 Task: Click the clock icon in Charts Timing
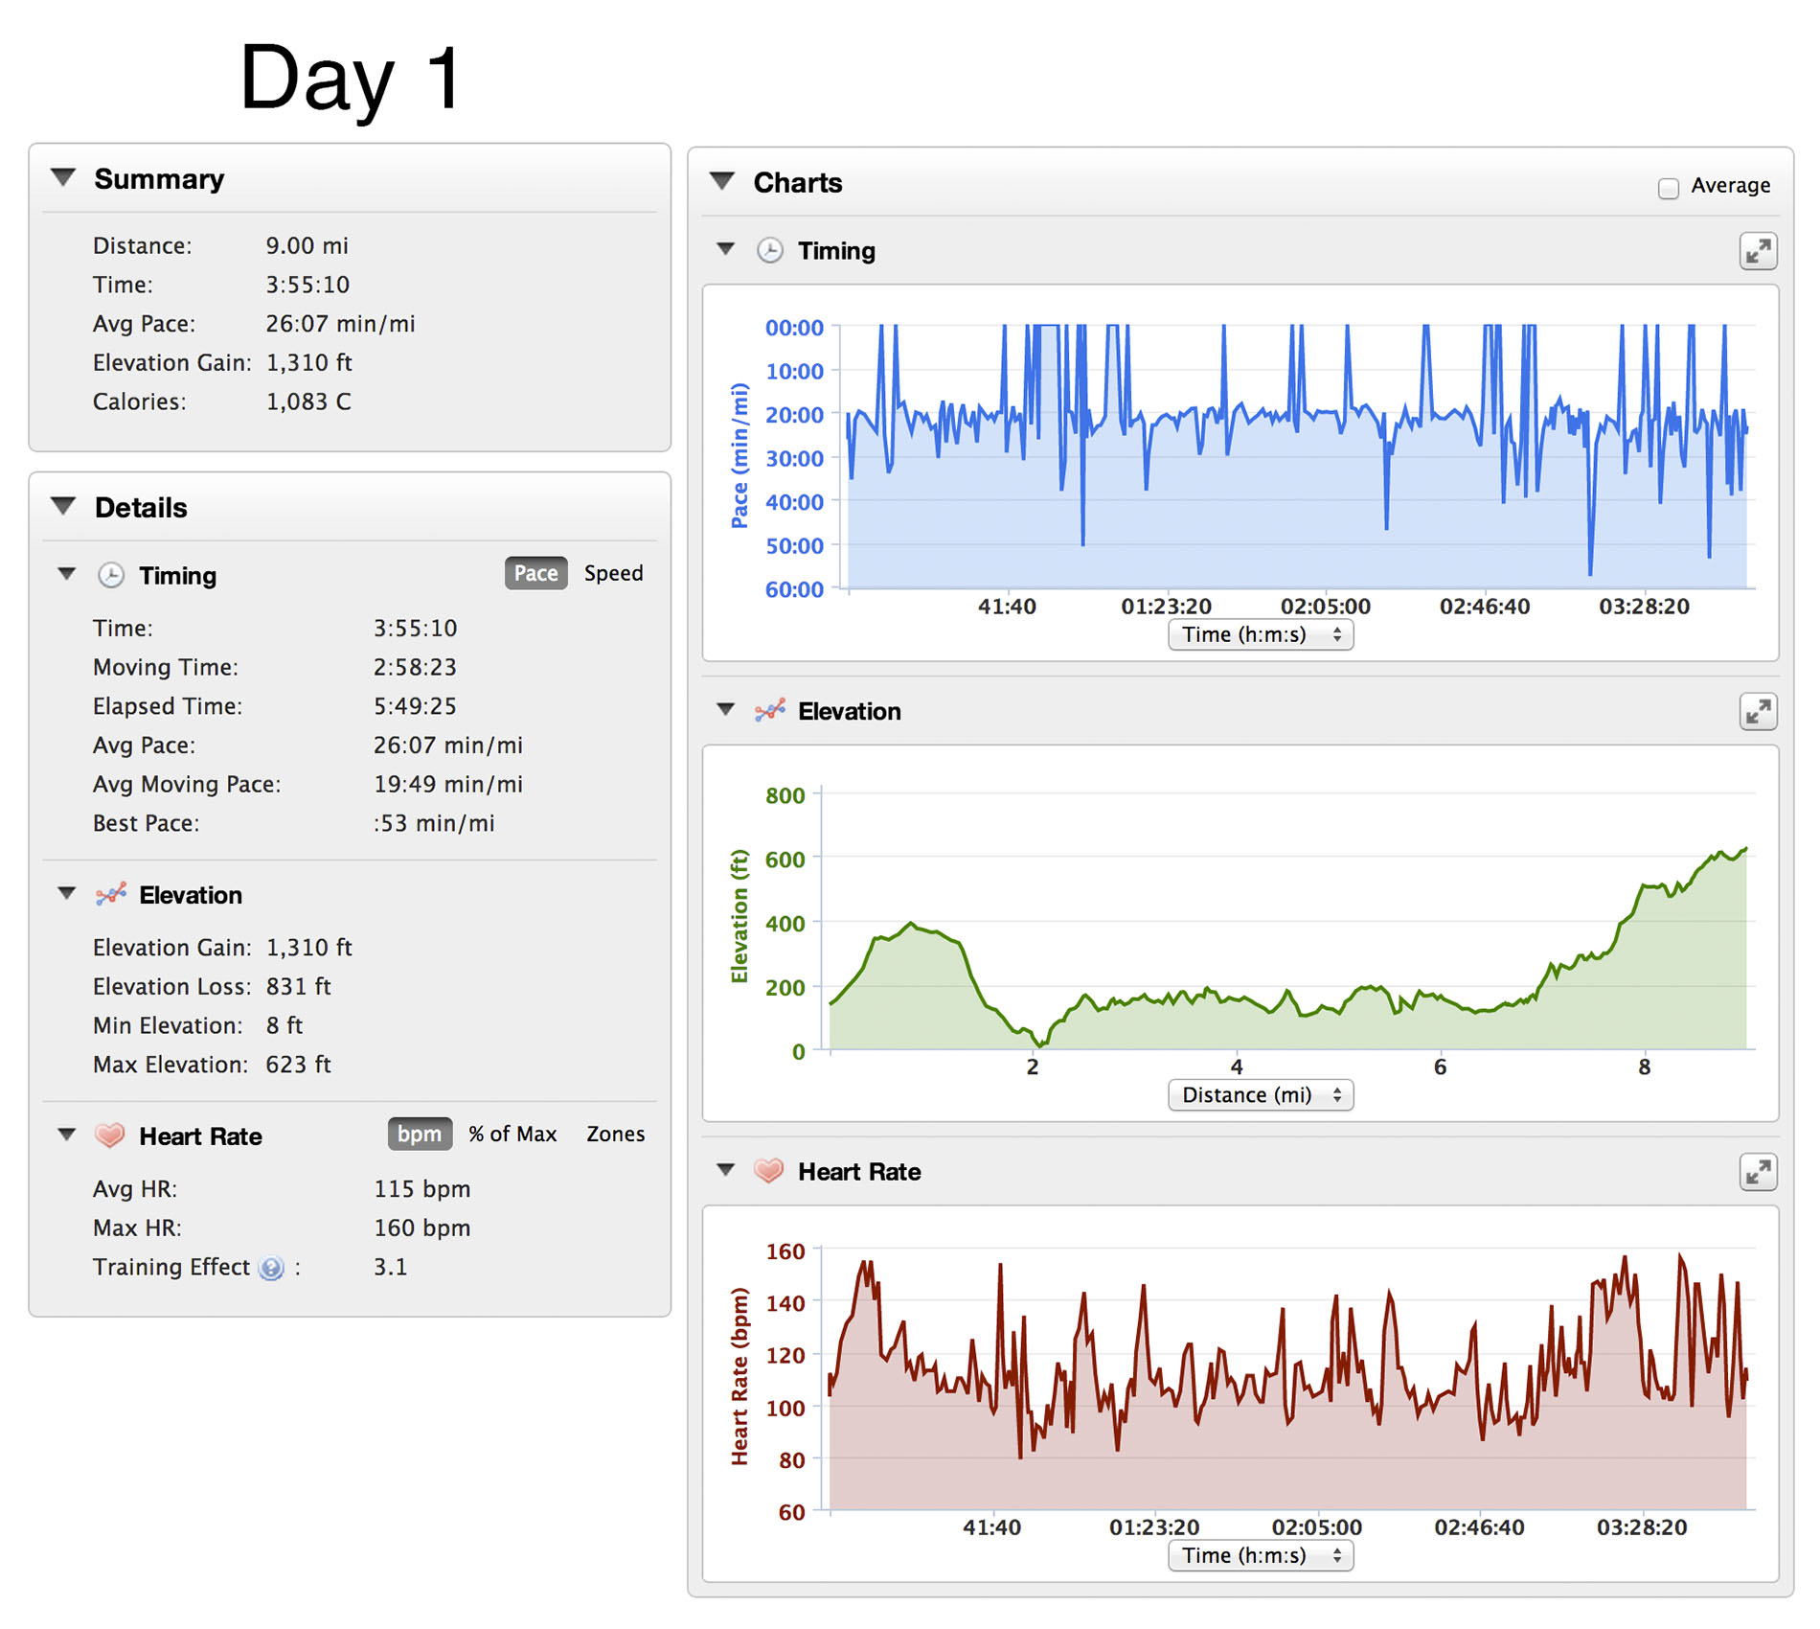click(x=769, y=251)
